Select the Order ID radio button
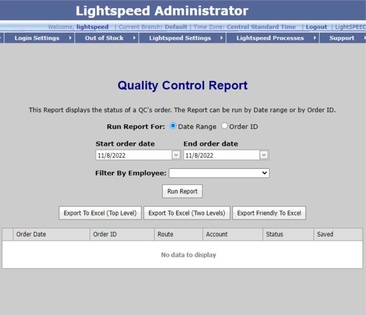366x315 pixels. (224, 126)
